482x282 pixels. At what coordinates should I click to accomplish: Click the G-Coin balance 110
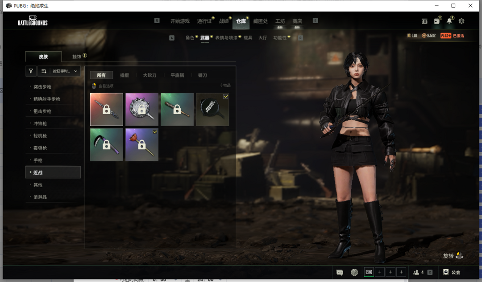click(412, 36)
